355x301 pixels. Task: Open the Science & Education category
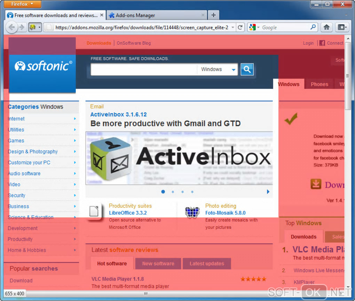[31, 217]
